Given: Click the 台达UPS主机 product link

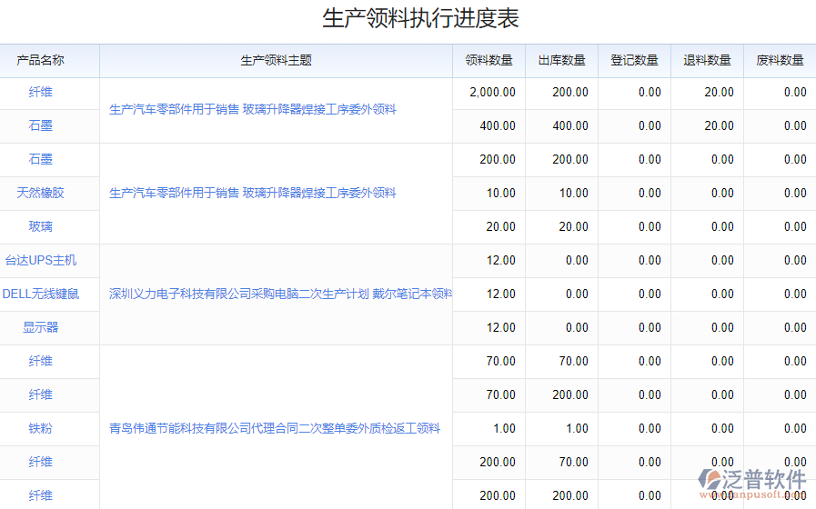Looking at the screenshot, I should point(41,260).
